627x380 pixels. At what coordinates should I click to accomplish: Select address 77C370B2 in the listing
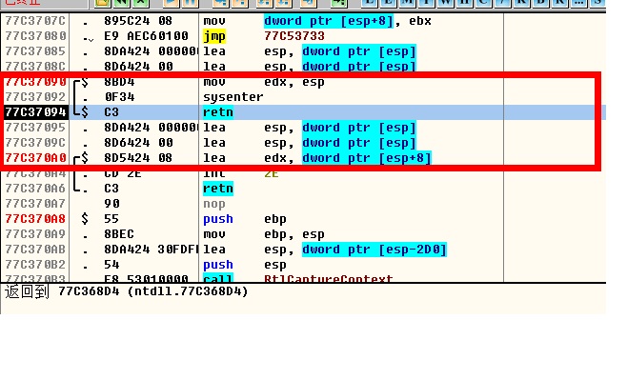(x=35, y=265)
